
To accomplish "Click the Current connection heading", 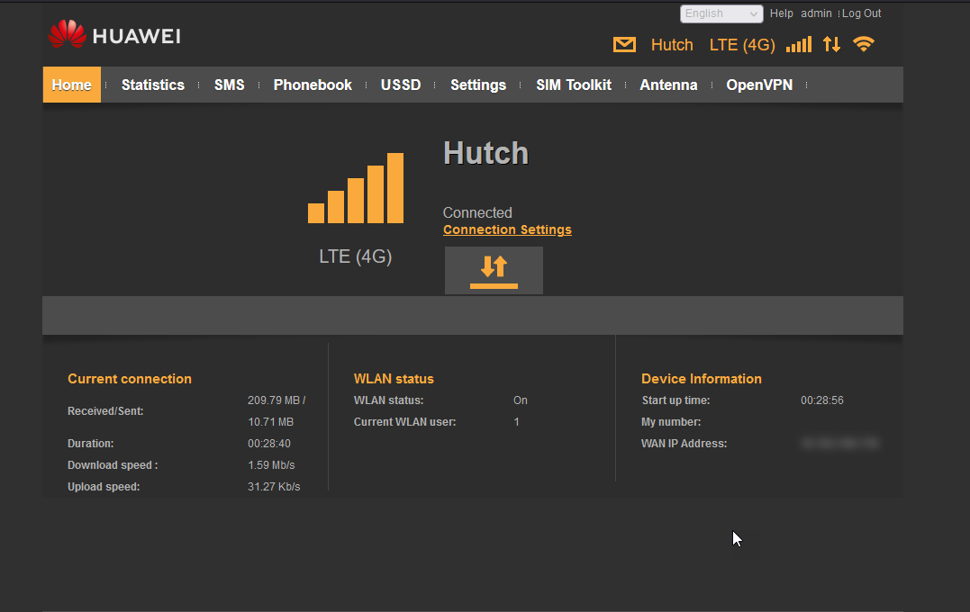I will pos(130,378).
